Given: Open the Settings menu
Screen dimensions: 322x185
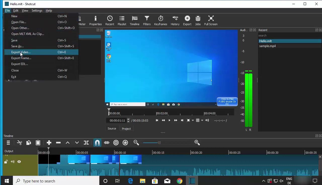Looking at the screenshot, I should click(37, 11).
